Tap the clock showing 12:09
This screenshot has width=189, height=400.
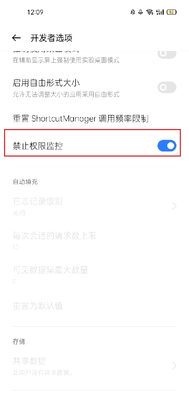coord(35,12)
